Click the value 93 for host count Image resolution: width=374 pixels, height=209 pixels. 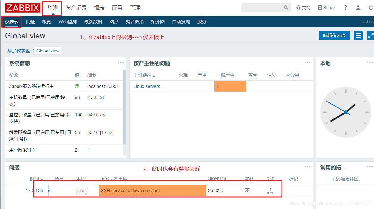[77, 97]
